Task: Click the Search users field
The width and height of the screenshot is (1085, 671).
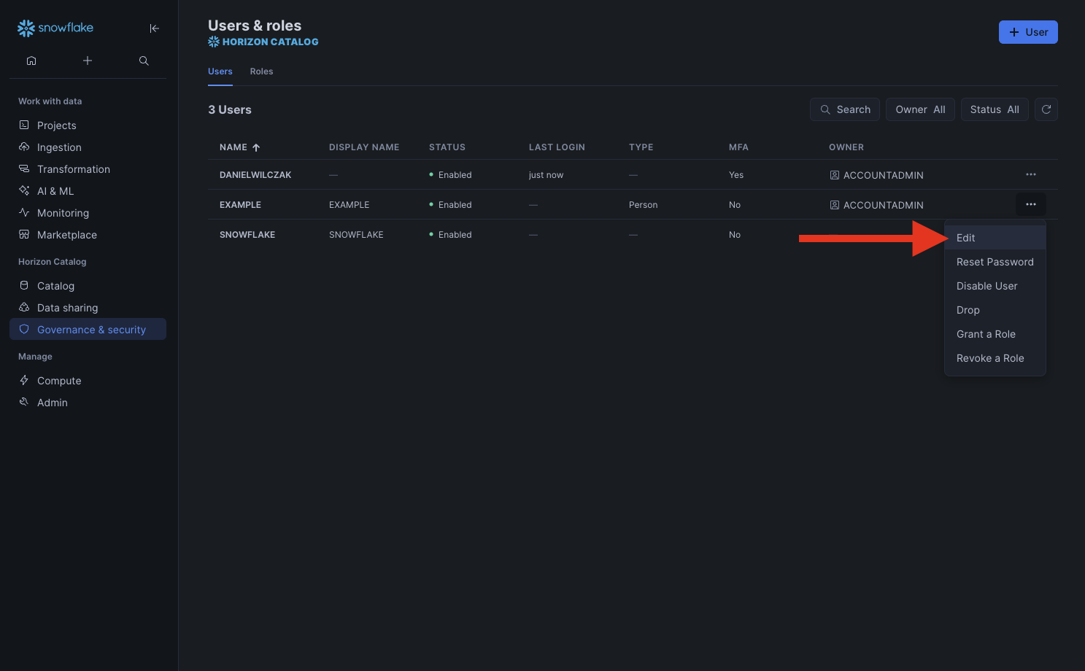Action: coord(844,109)
